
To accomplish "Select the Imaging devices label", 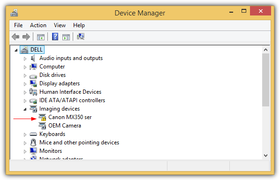I will point(60,109).
